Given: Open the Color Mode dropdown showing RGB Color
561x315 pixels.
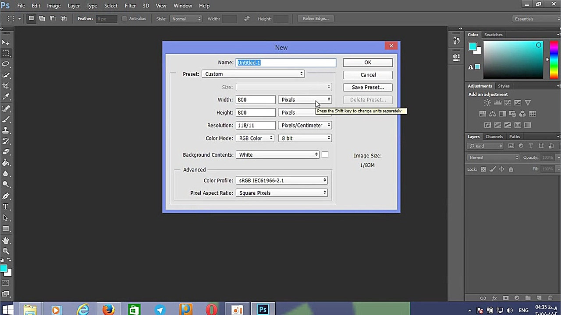Looking at the screenshot, I should pyautogui.click(x=255, y=138).
